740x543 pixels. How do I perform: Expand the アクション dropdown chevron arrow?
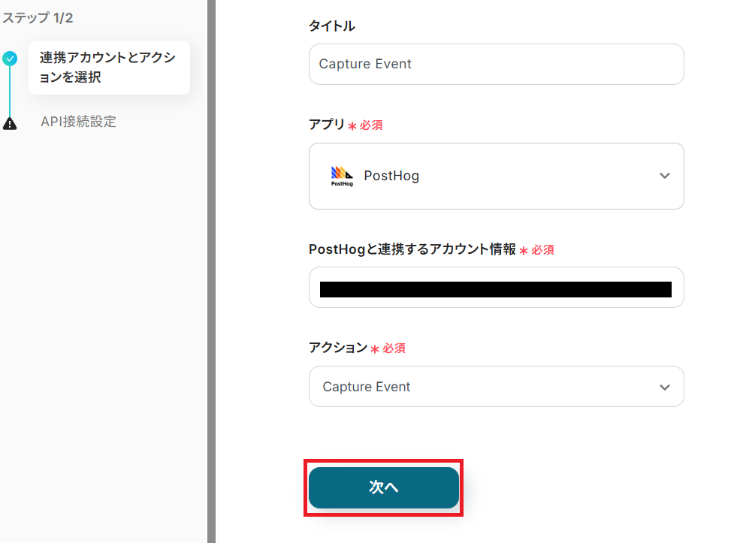point(664,388)
